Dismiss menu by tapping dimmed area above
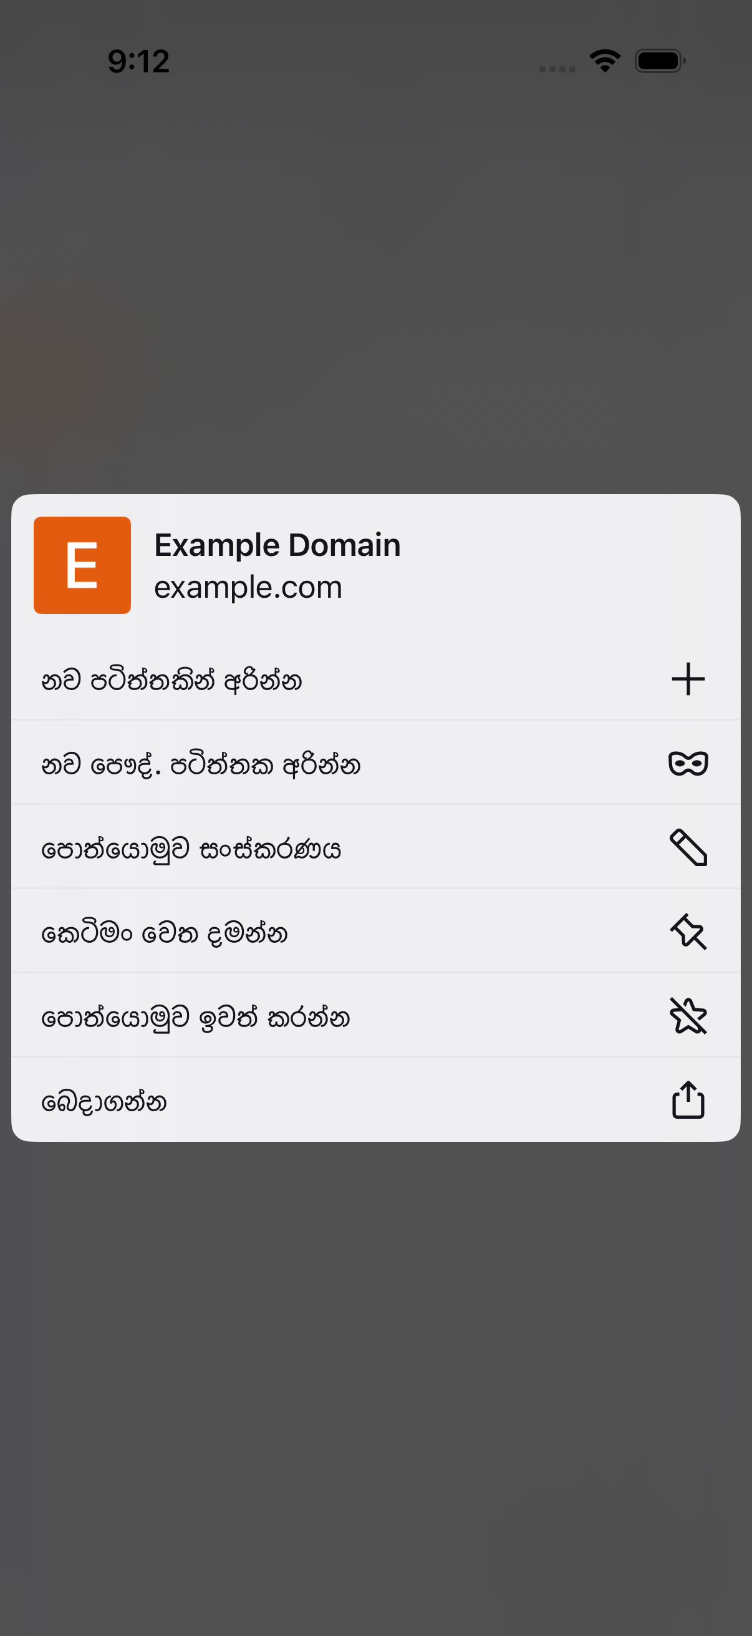The width and height of the screenshot is (752, 1636). pyautogui.click(x=375, y=286)
